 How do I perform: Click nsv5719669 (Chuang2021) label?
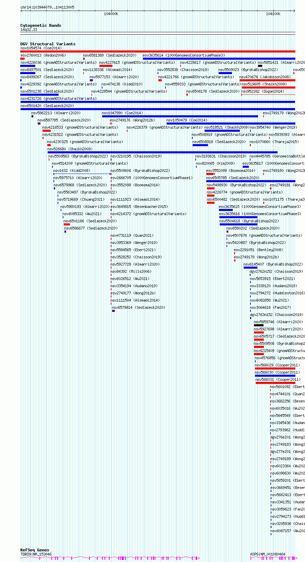coord(81,199)
